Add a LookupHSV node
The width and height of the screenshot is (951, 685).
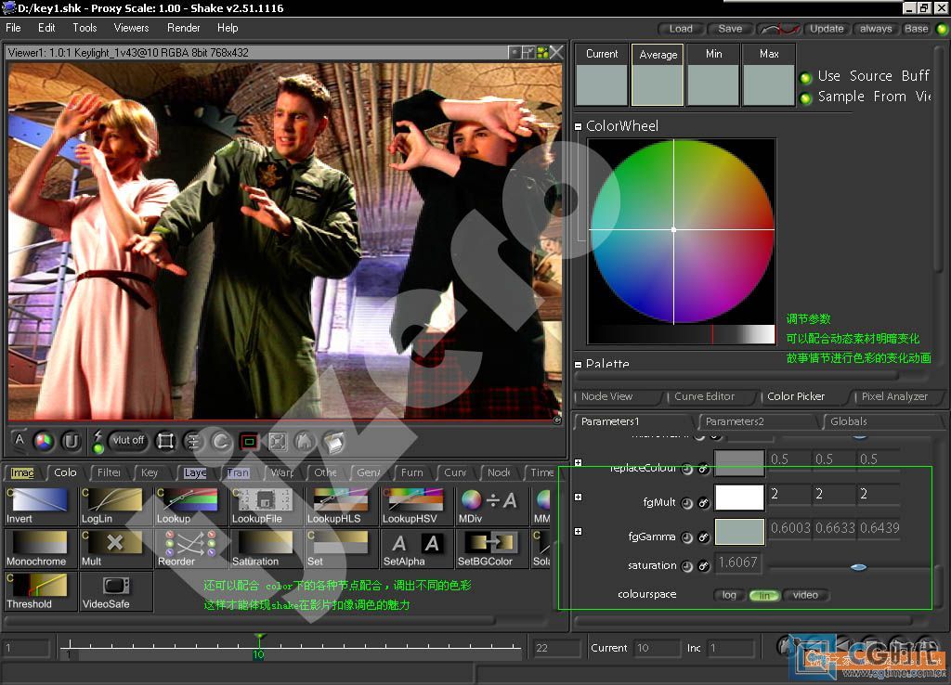(416, 506)
